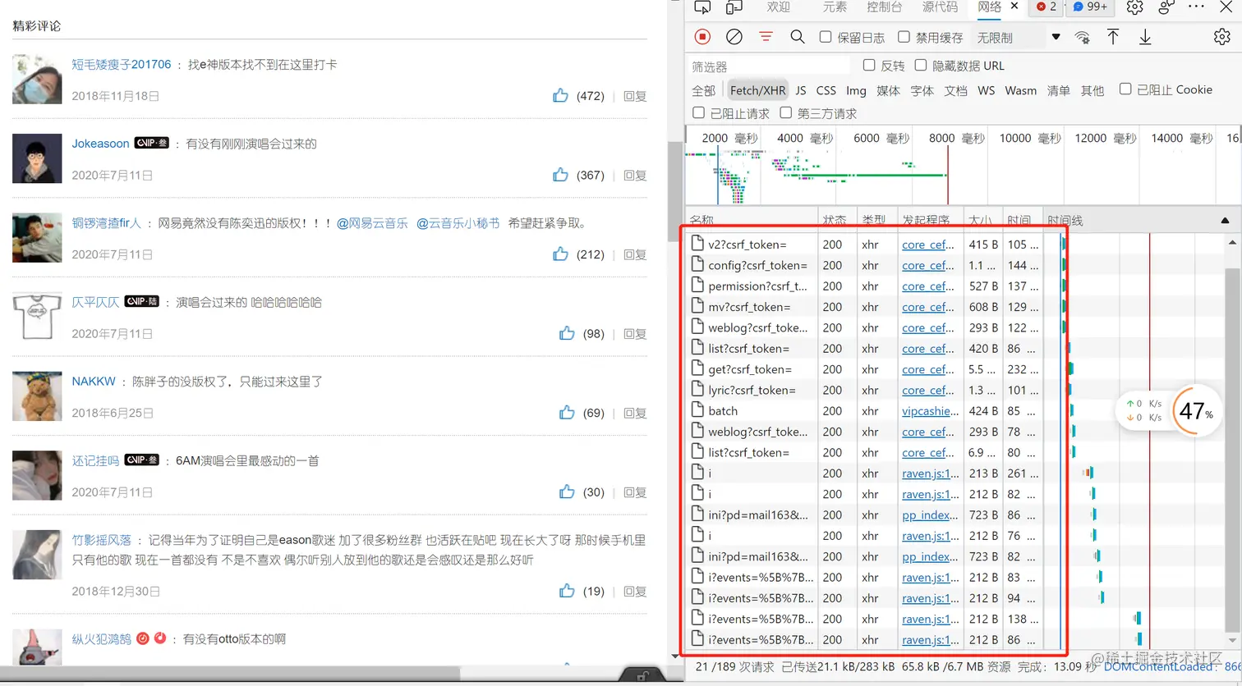
Task: Click the @网易云音乐 mention link
Action: [372, 223]
